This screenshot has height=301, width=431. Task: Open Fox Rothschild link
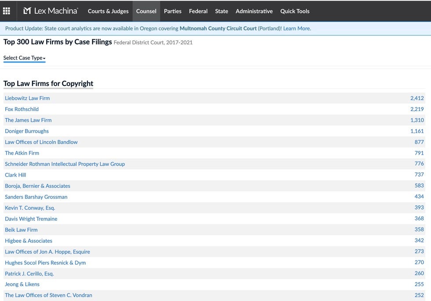[x=22, y=109]
